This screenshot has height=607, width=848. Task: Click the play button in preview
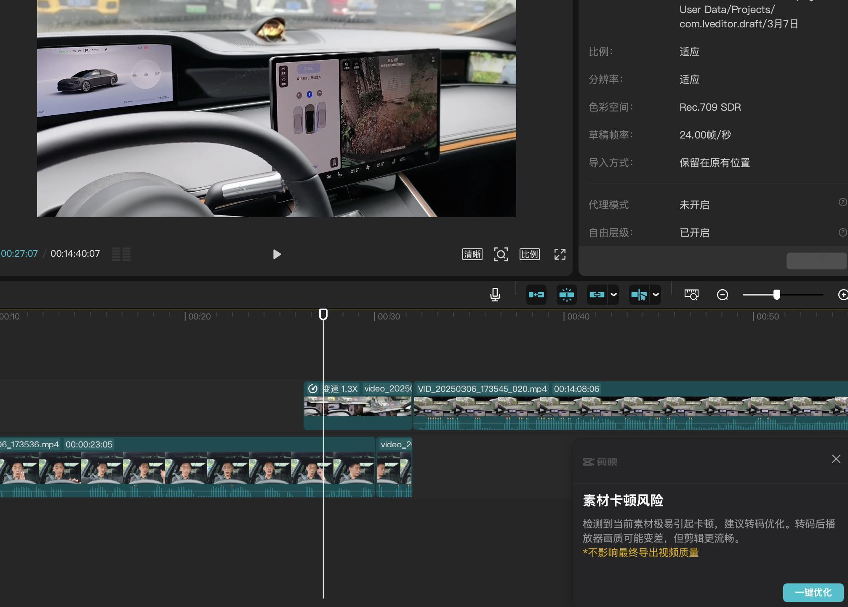(277, 254)
